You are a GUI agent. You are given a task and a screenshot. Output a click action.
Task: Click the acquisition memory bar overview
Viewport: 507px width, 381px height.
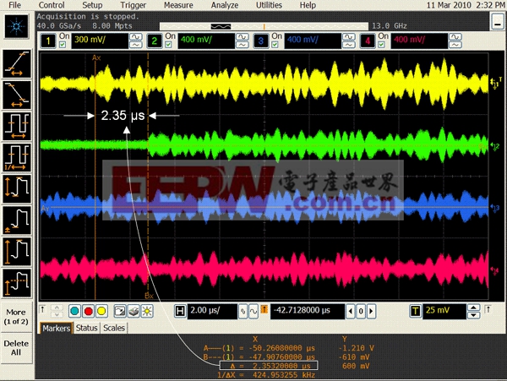coord(264,26)
